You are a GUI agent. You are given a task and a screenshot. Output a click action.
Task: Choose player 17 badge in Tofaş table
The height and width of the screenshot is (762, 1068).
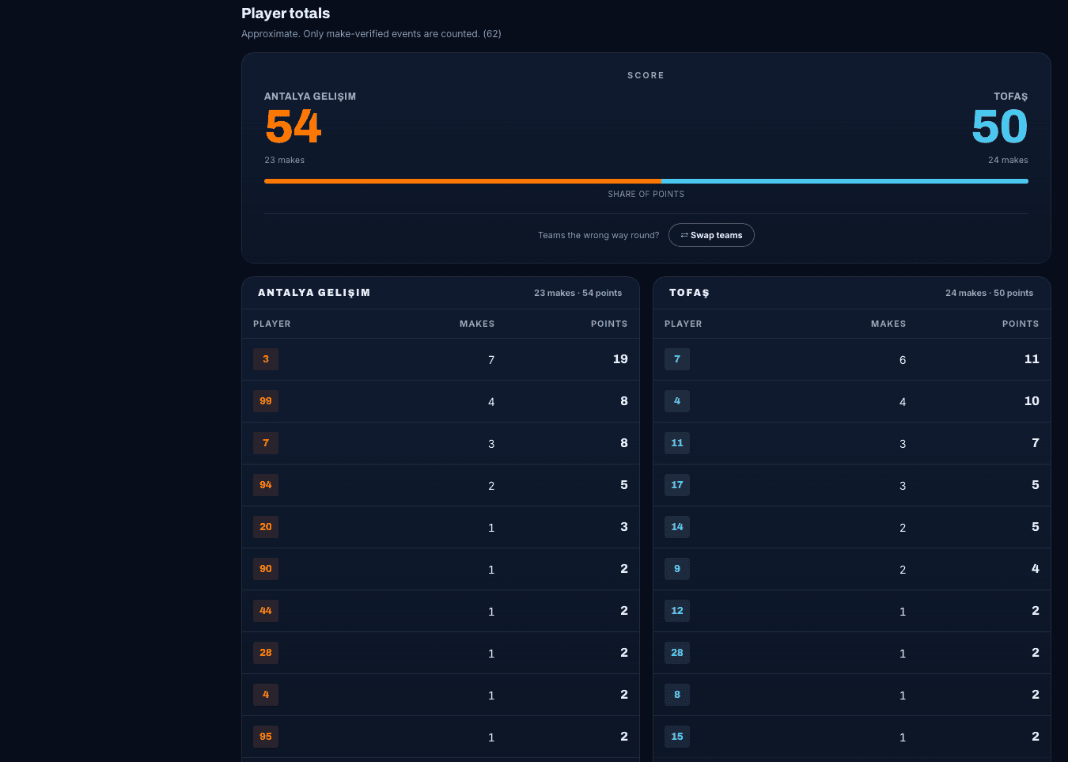(677, 485)
